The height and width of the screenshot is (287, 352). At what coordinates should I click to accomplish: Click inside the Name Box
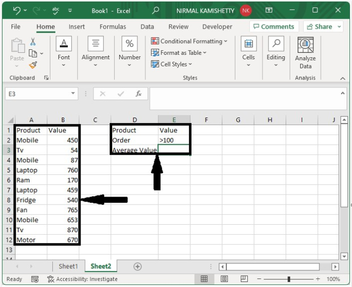coord(37,94)
